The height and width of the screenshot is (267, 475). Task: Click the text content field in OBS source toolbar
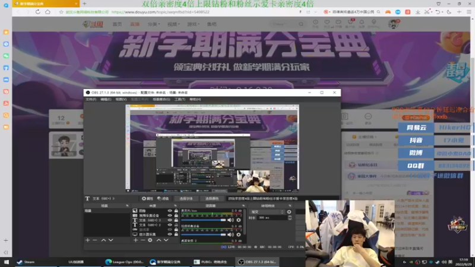pos(281,199)
